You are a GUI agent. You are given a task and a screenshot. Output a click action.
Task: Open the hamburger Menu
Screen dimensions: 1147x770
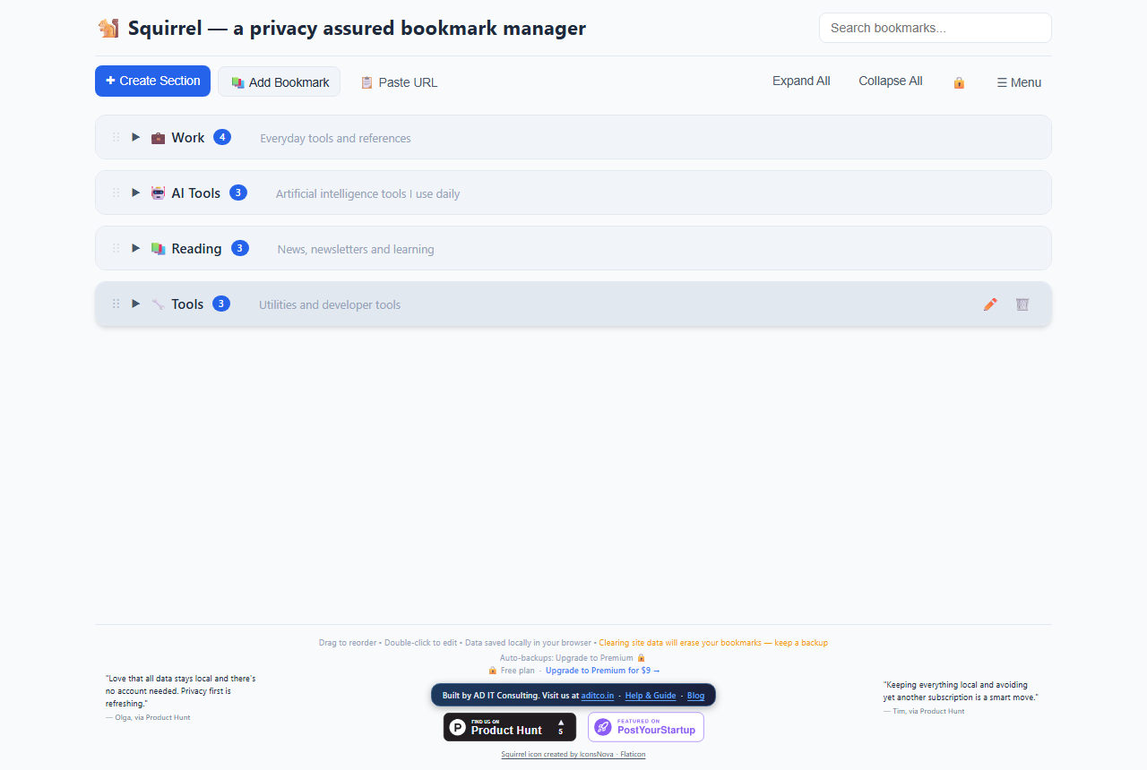click(x=1019, y=82)
